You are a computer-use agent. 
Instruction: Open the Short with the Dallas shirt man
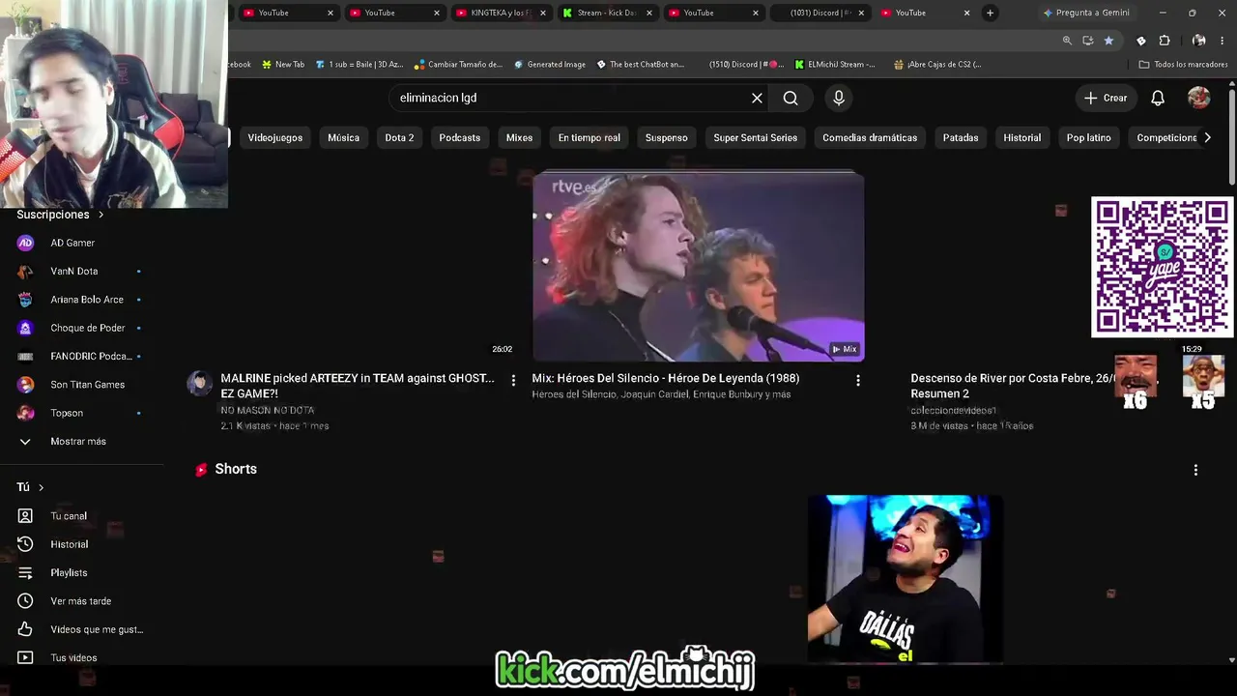(x=905, y=579)
